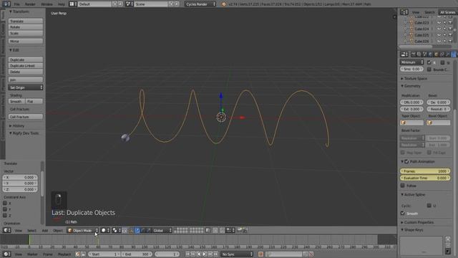
Task: Open the No Sync dropdown
Action: tap(237, 254)
